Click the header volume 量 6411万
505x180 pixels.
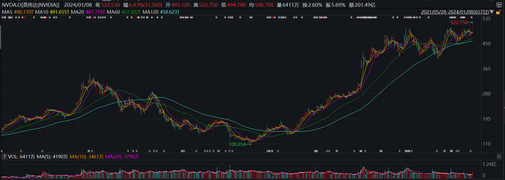pyautogui.click(x=288, y=5)
